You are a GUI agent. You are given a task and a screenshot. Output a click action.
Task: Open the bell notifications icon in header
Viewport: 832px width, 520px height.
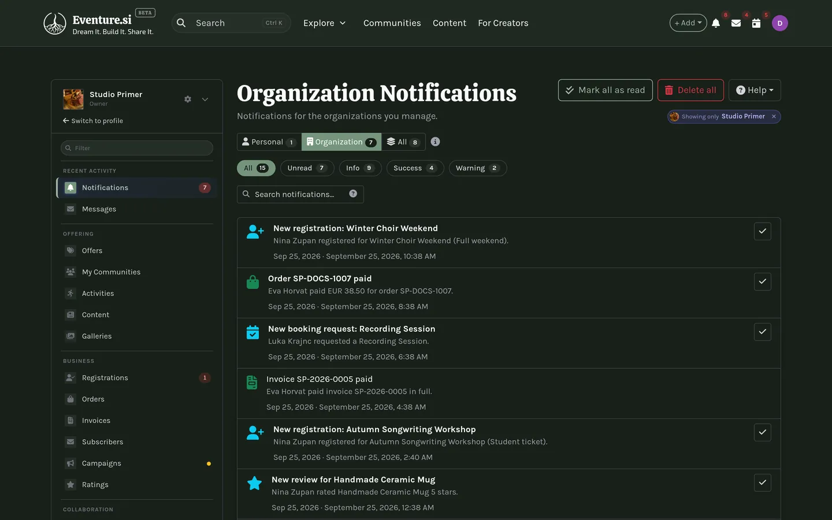point(716,23)
